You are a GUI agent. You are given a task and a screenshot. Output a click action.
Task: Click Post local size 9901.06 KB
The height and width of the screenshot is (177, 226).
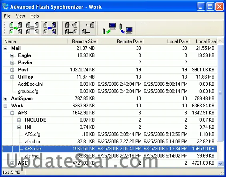[x=203, y=70]
